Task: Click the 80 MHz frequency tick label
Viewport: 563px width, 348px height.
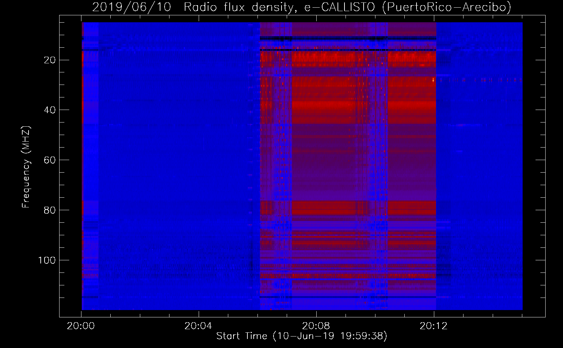Action: [50, 210]
